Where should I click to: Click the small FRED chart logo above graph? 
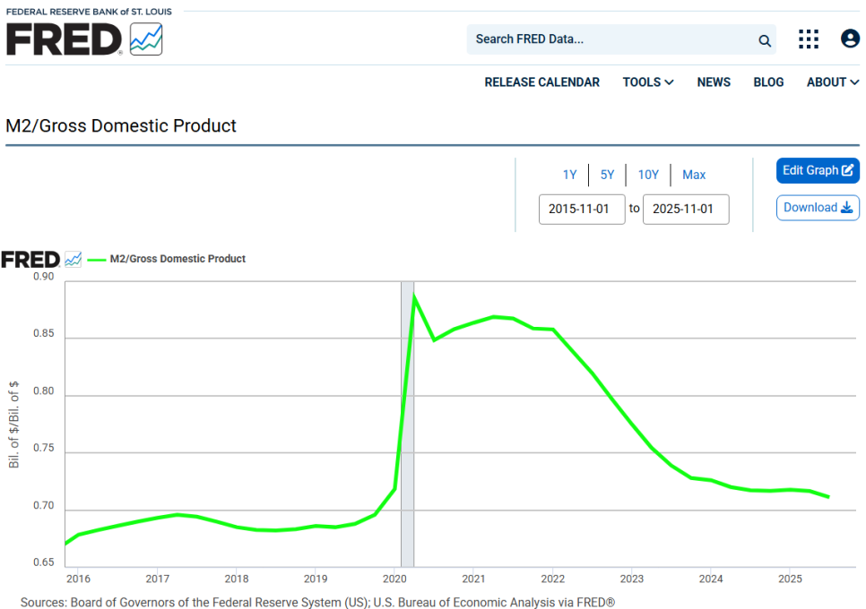[x=41, y=259]
